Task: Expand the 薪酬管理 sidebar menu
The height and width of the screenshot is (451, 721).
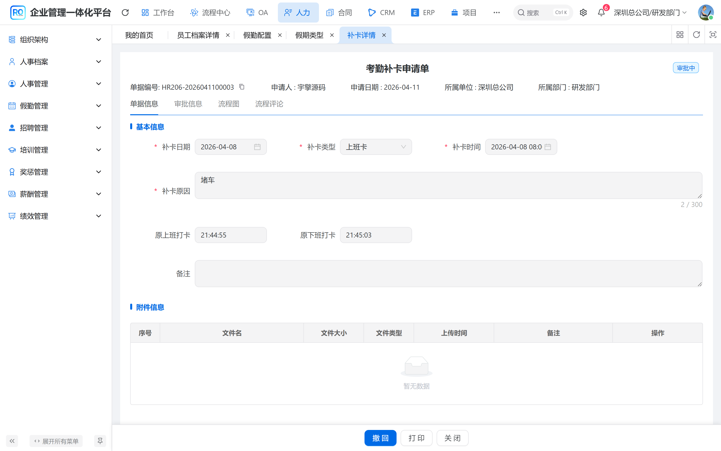Action: pyautogui.click(x=56, y=194)
